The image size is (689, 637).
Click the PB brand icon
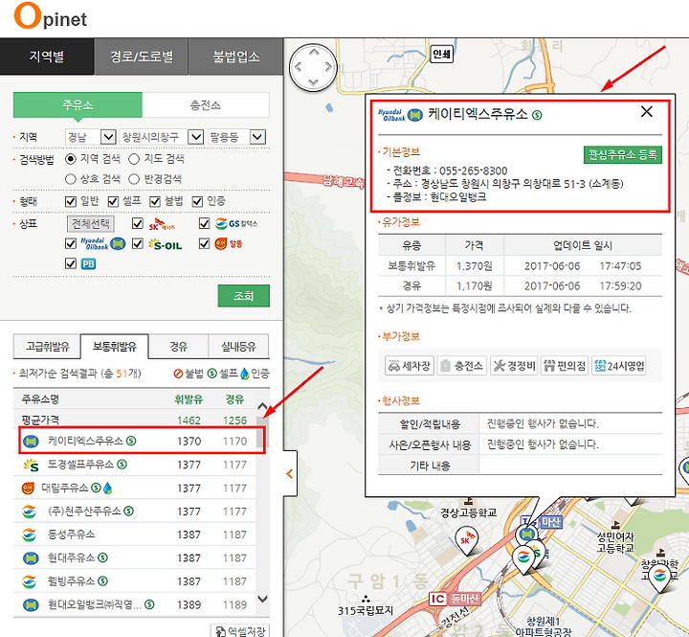[88, 264]
